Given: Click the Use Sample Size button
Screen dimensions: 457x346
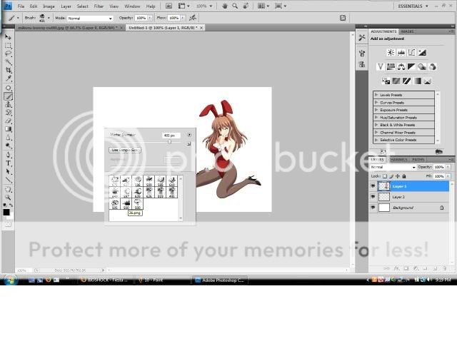Looking at the screenshot, I should click(125, 150).
